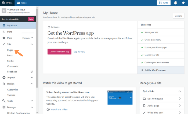Click Watch the video link
This screenshot has width=188, height=114.
pyautogui.click(x=59, y=109)
